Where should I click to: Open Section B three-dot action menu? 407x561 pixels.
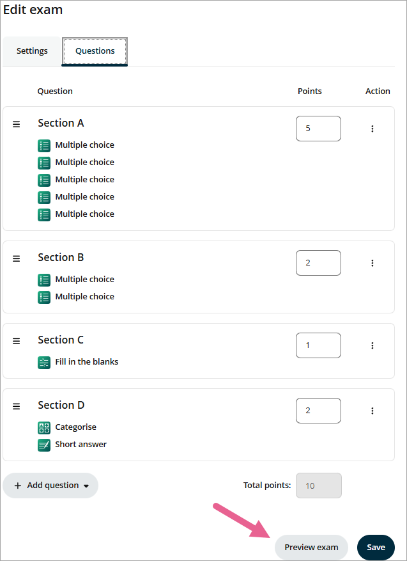tap(372, 263)
